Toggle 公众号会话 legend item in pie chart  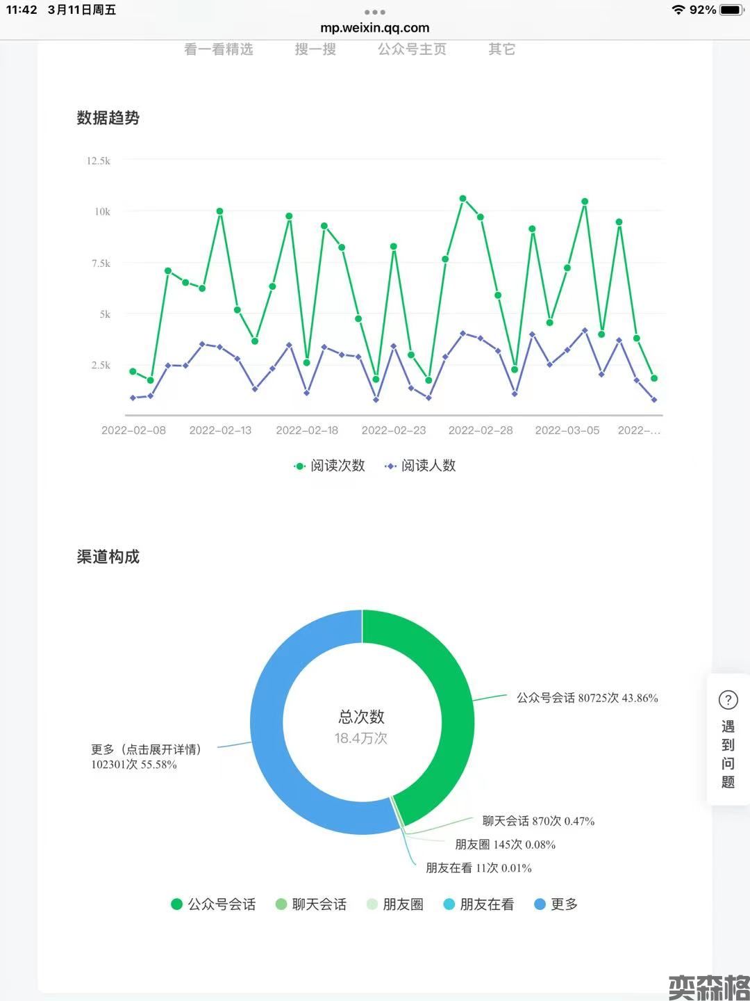(x=214, y=904)
